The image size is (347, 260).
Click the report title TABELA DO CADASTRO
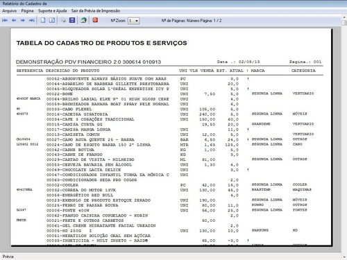point(101,43)
